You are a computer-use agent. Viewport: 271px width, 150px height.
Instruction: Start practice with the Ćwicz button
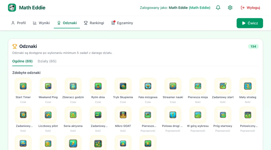(250, 23)
